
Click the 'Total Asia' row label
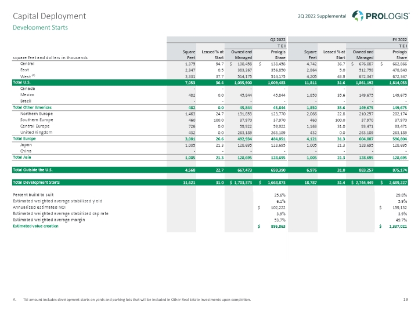coord(22,157)
